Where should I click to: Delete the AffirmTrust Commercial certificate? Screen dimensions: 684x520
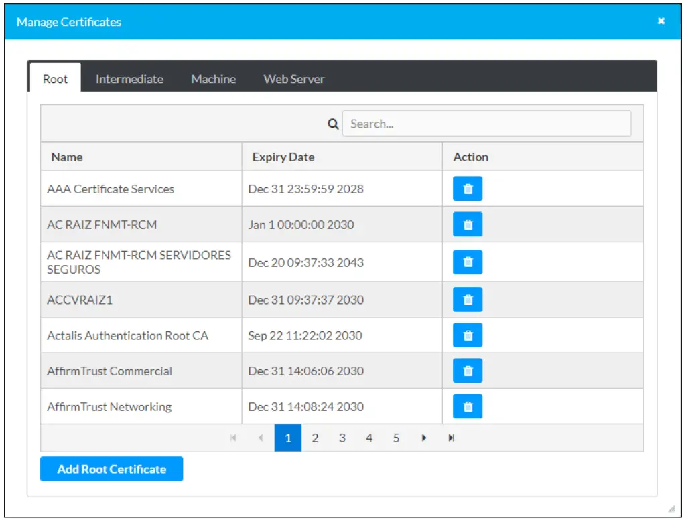click(468, 371)
